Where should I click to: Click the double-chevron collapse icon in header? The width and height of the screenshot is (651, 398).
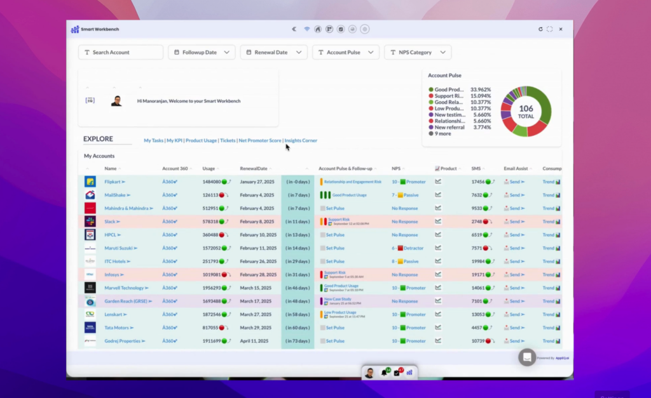coord(294,29)
